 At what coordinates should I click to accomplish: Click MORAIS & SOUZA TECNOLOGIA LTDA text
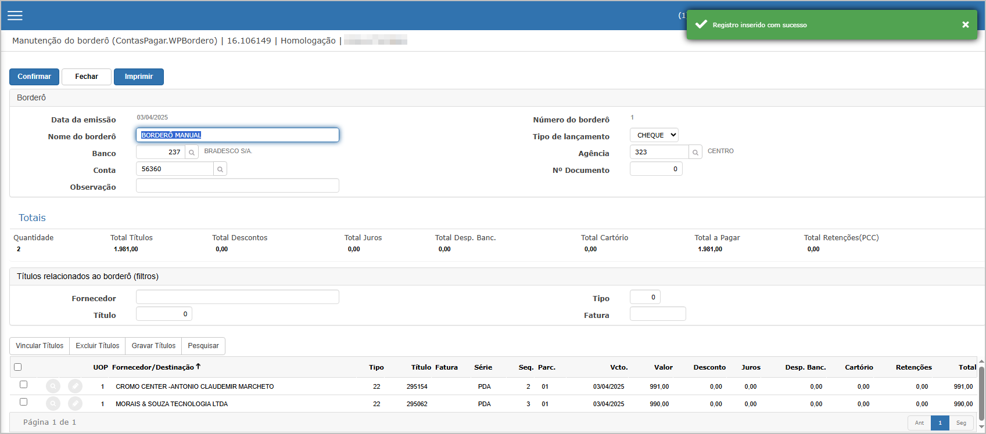(x=171, y=404)
